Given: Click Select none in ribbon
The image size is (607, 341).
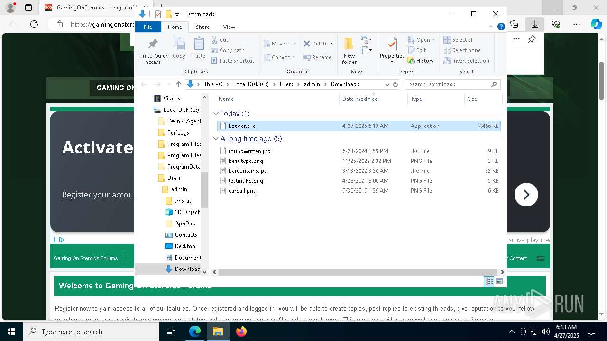Looking at the screenshot, I should [x=462, y=50].
